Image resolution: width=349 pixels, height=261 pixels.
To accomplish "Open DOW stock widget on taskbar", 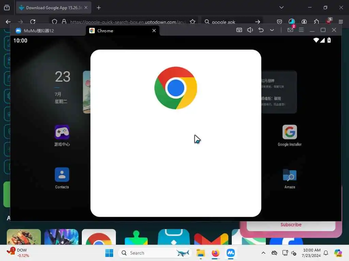I will tap(18, 253).
